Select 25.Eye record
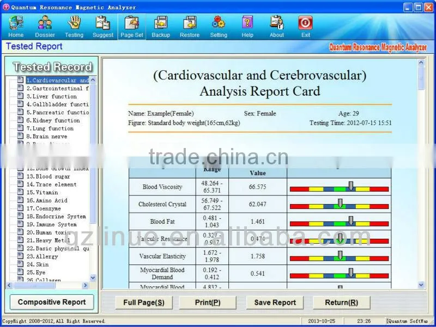 click(36, 273)
